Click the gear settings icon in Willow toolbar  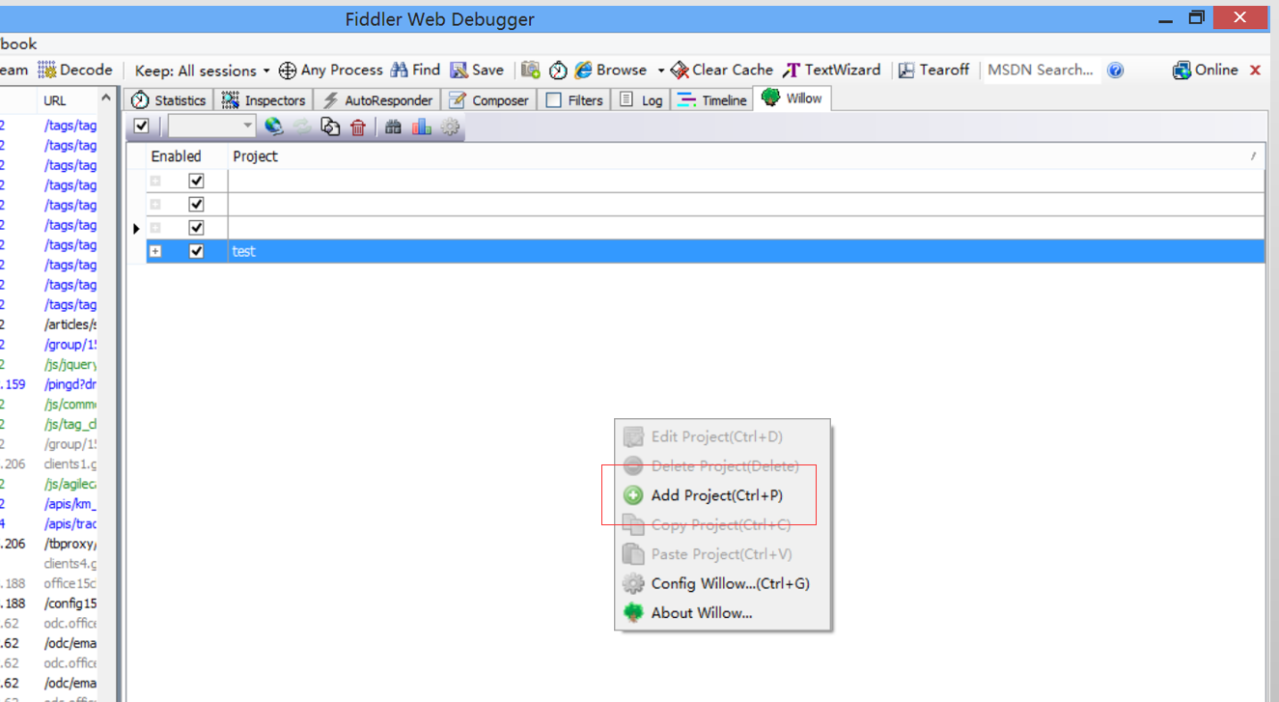pyautogui.click(x=450, y=126)
